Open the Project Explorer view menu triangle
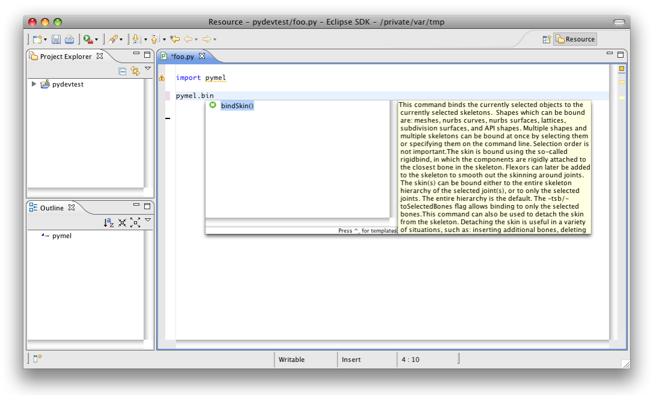This screenshot has width=653, height=395. click(147, 69)
